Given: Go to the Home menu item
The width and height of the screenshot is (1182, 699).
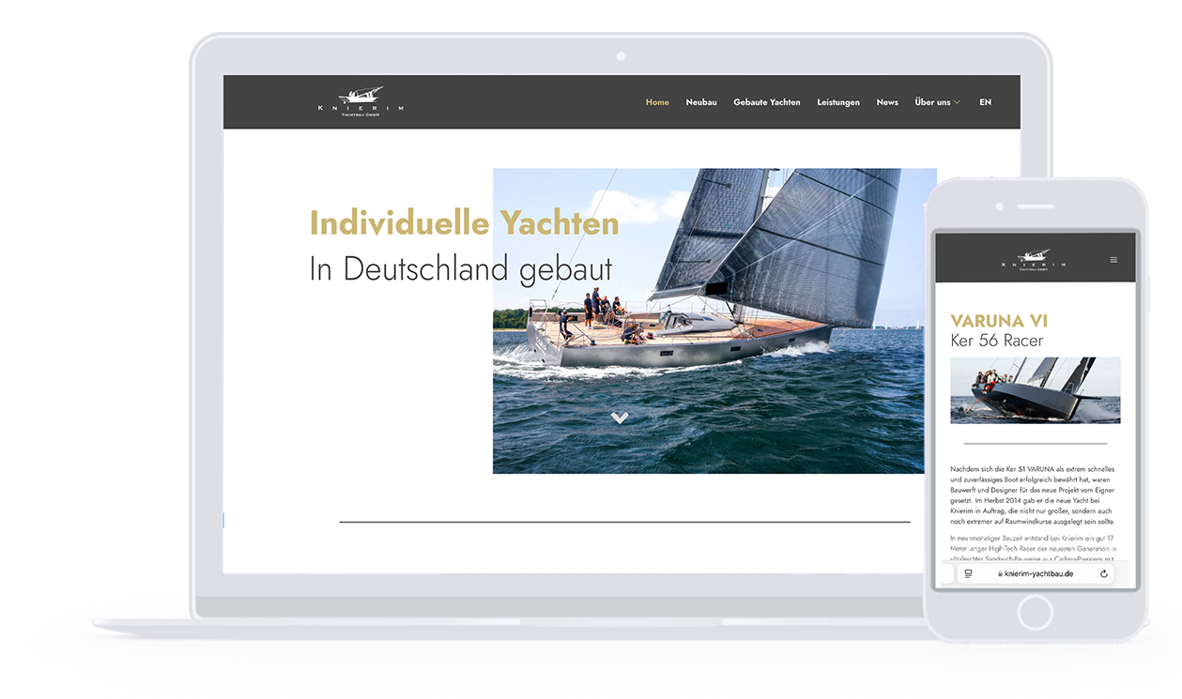Looking at the screenshot, I should tap(657, 102).
